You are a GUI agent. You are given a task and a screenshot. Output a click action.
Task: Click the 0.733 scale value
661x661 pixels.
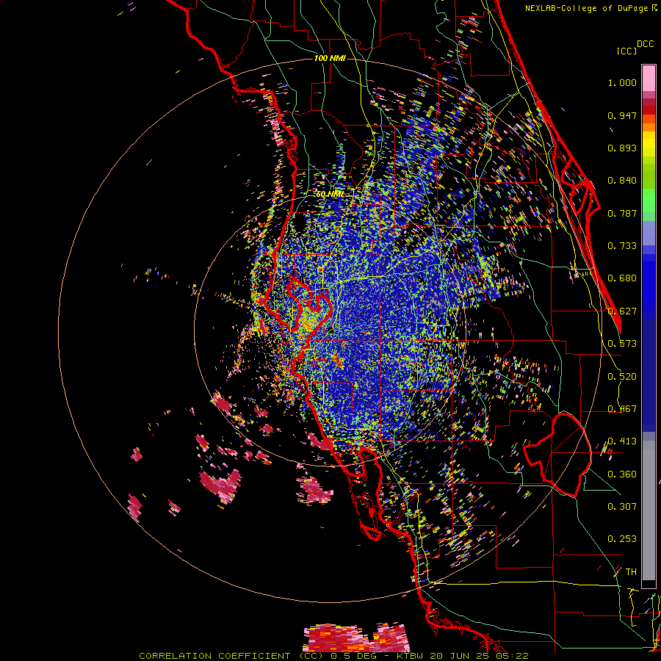[x=622, y=246]
